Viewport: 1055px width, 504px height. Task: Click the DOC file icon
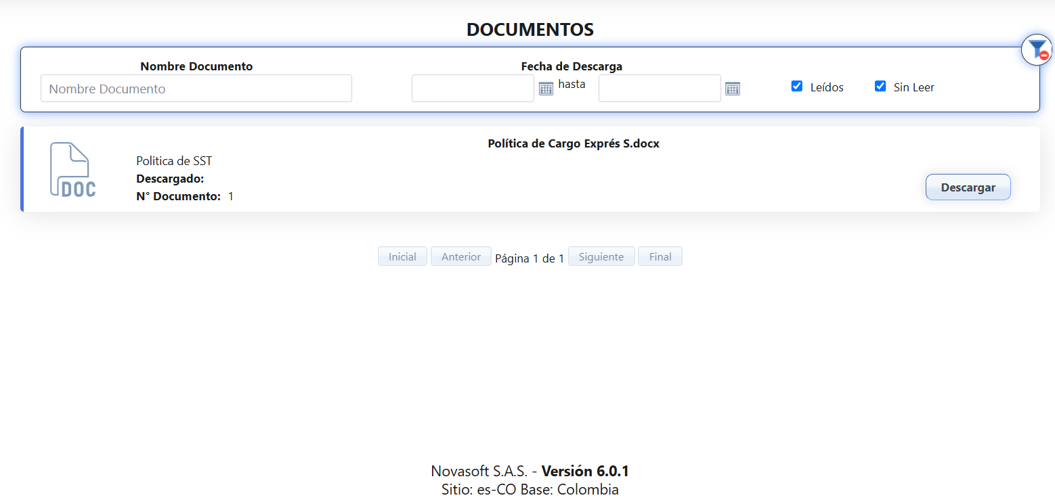coord(72,170)
